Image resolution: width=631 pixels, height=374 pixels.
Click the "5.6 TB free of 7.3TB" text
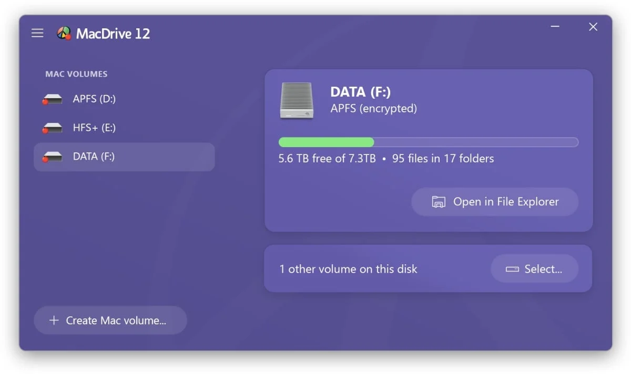click(x=327, y=159)
